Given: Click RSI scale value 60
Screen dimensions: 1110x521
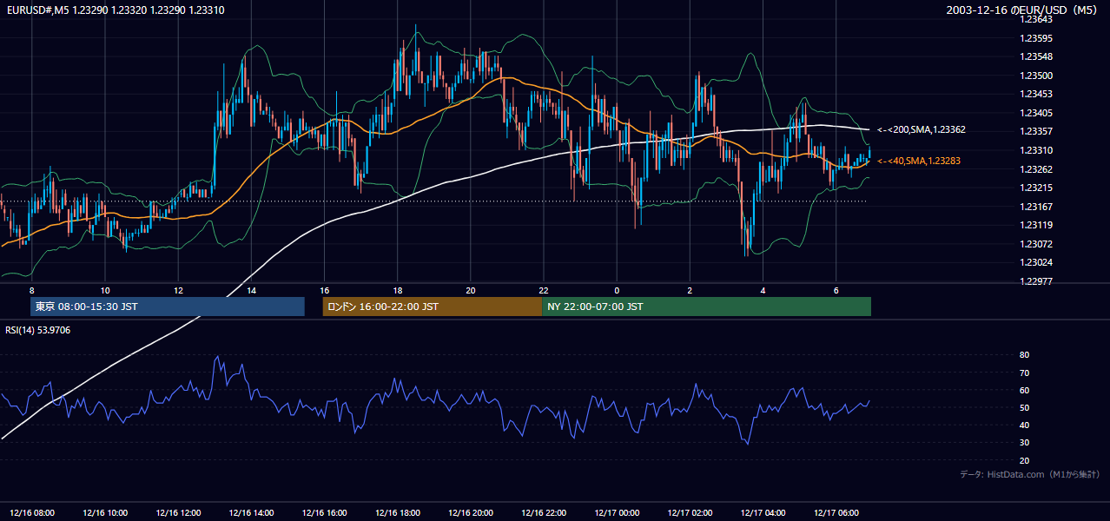Looking at the screenshot, I should click(x=1024, y=390).
